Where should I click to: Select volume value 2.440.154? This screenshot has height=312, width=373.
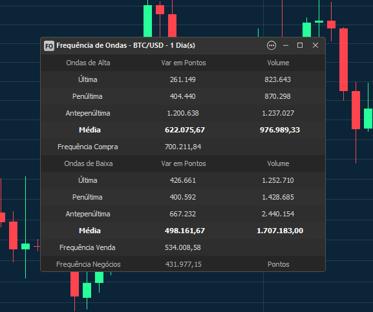click(278, 214)
